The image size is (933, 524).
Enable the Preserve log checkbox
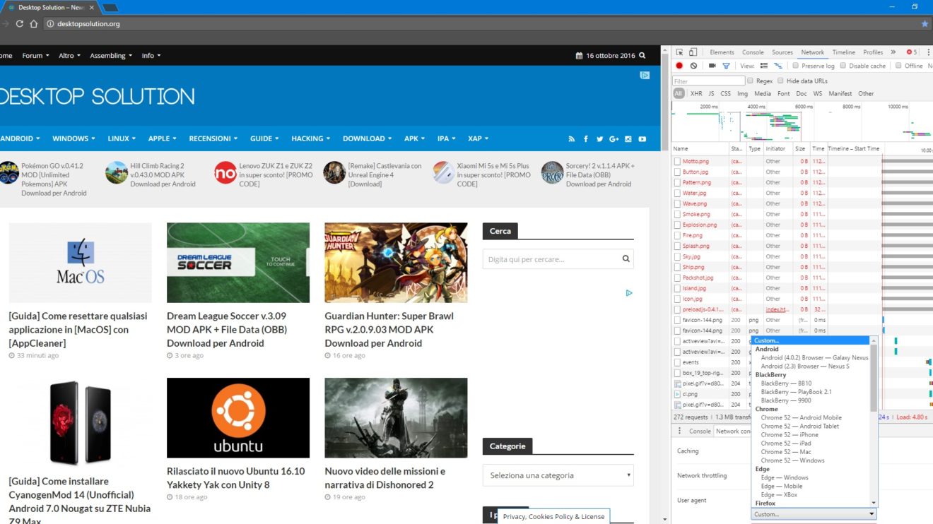click(795, 66)
